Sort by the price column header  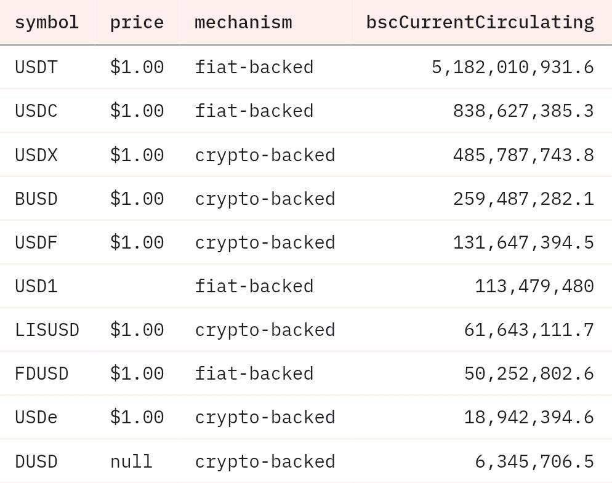137,23
